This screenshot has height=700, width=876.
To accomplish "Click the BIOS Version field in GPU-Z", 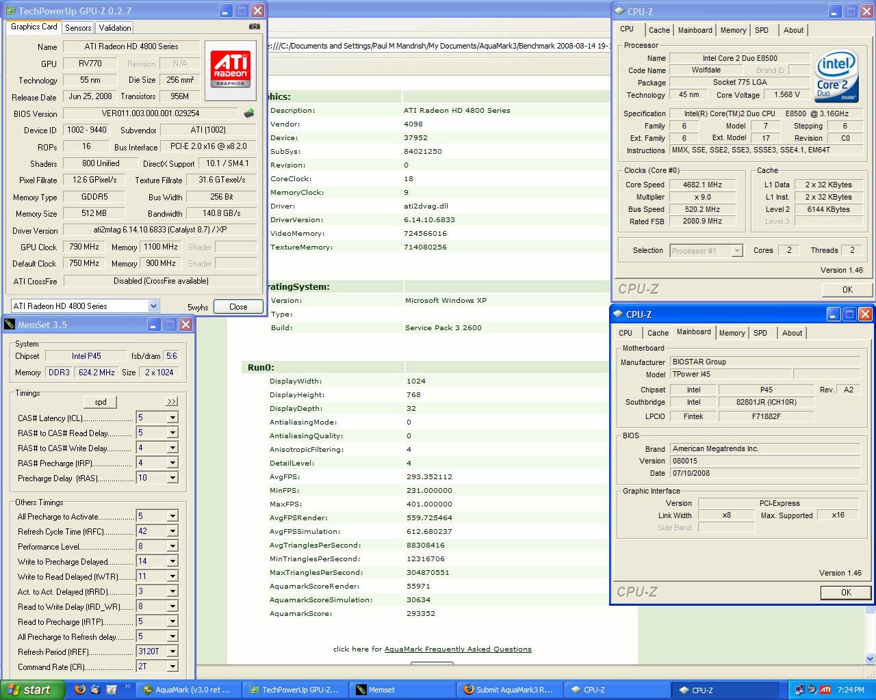I will 151,113.
